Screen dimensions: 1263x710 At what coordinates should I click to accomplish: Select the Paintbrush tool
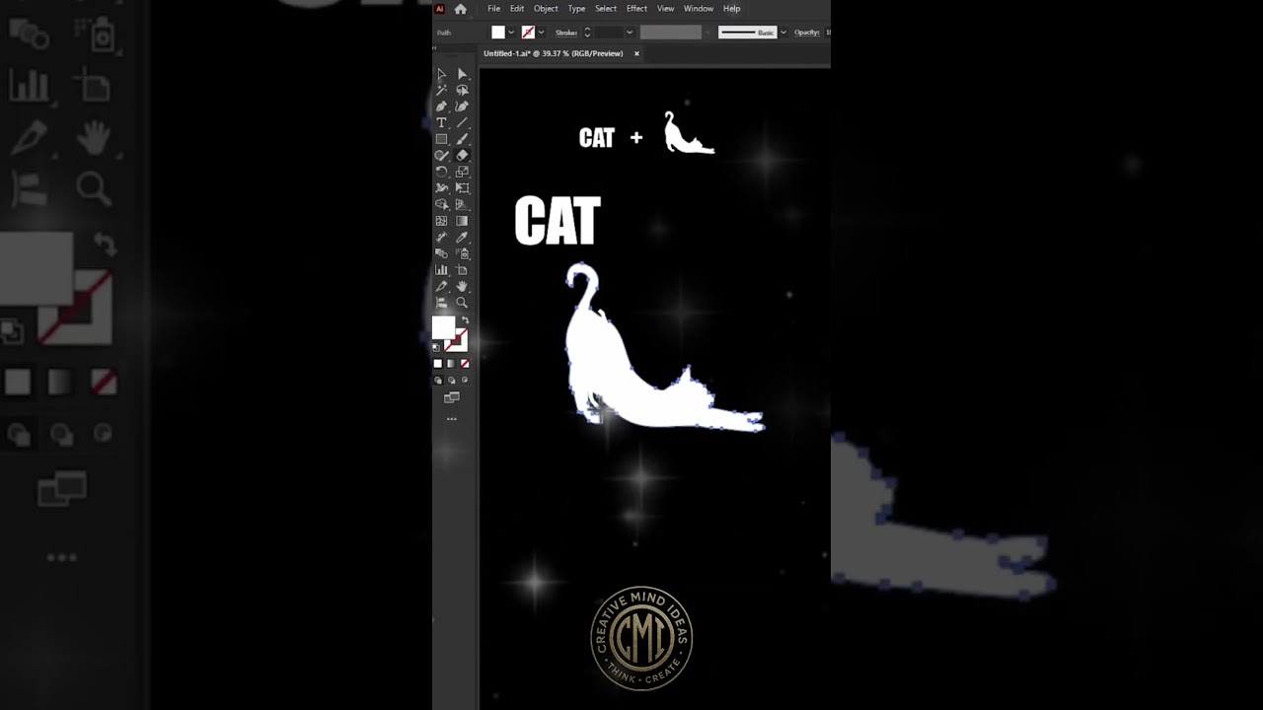click(462, 139)
